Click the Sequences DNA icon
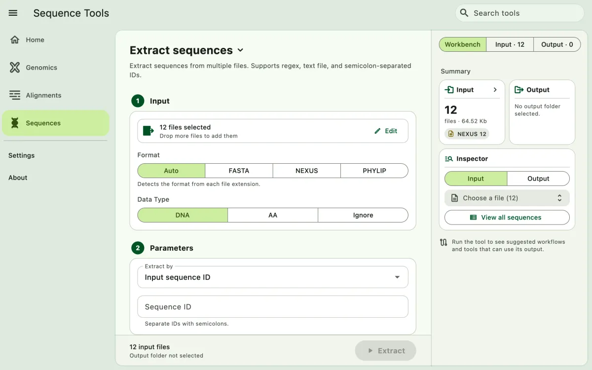 point(15,123)
